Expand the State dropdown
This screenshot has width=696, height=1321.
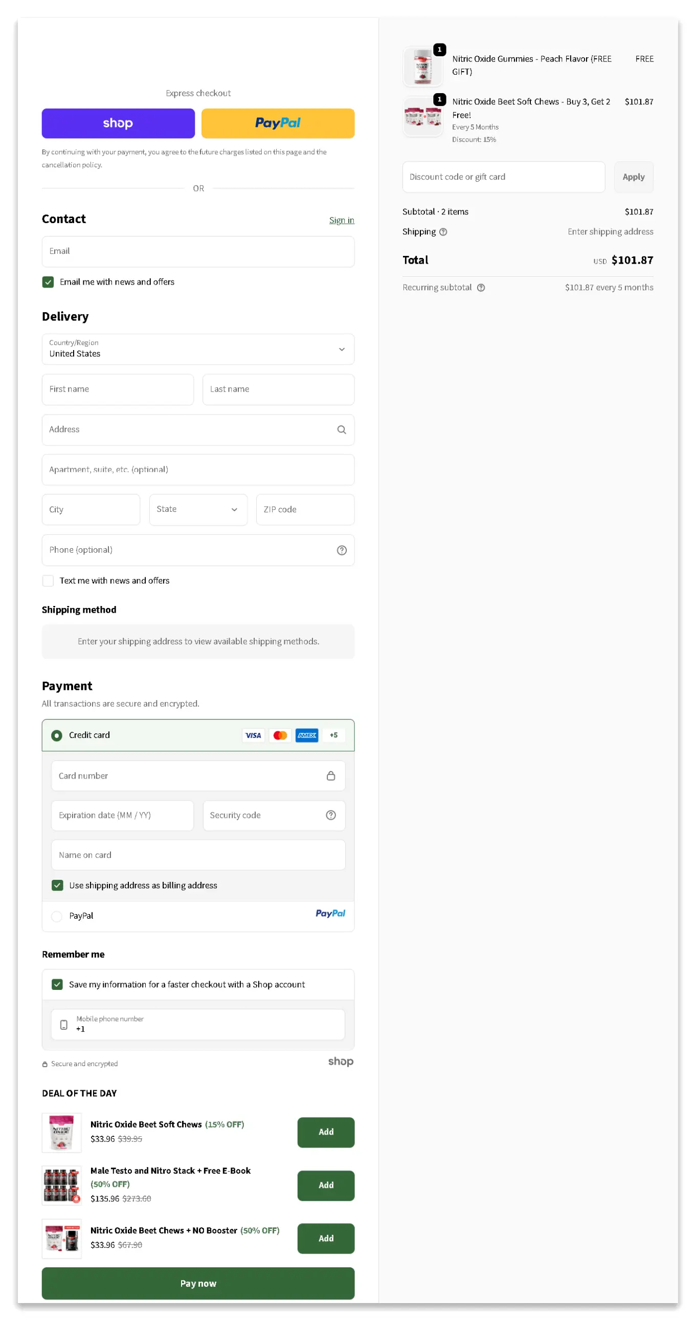click(x=198, y=509)
